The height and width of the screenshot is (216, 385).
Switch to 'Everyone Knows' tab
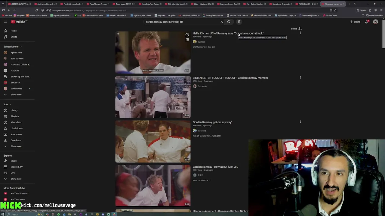coord(229,4)
